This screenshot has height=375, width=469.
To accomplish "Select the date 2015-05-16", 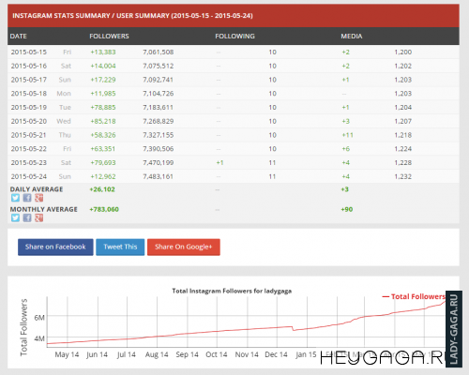I will [29, 66].
